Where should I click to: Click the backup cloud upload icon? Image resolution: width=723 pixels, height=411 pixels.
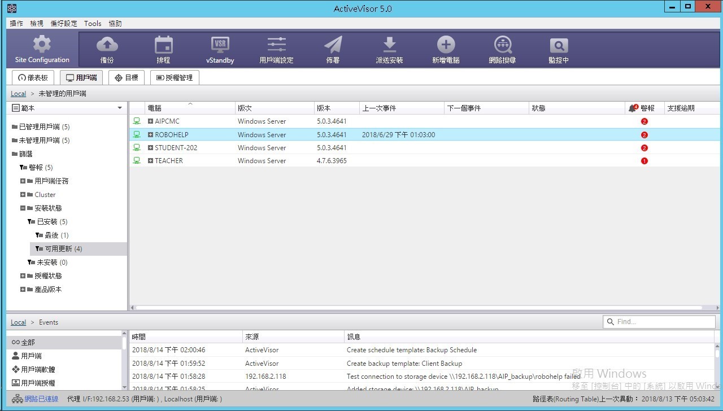tap(107, 45)
